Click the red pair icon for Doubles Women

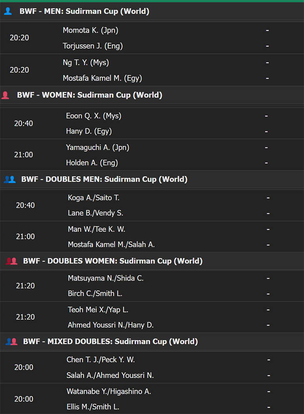point(12,261)
